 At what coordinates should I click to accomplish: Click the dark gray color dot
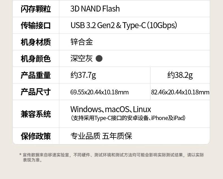click(99, 58)
